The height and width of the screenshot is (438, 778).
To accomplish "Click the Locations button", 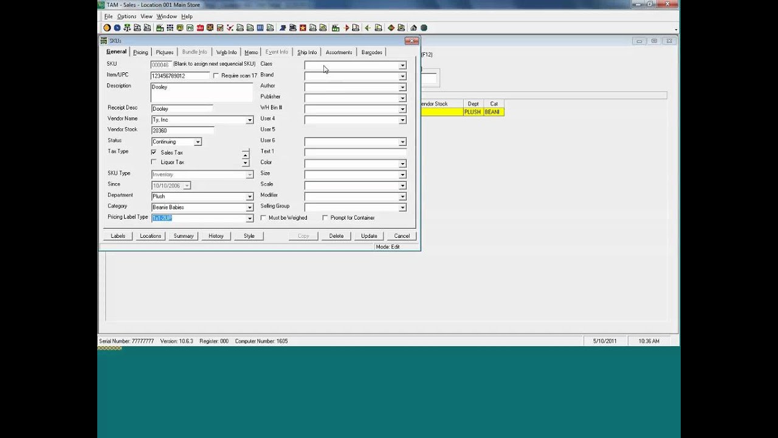I will tap(150, 236).
